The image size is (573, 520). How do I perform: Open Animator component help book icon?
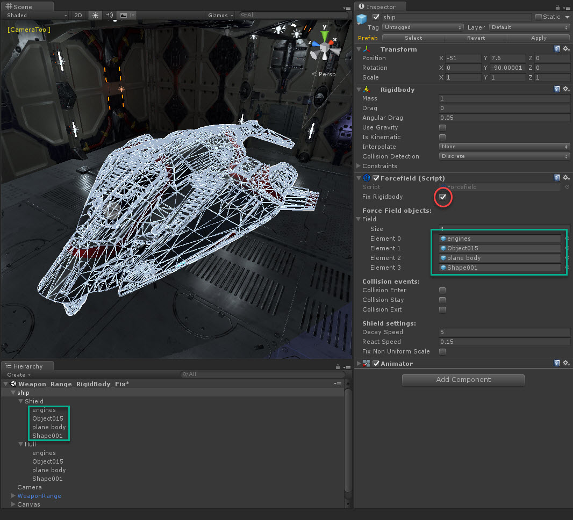[x=556, y=363]
